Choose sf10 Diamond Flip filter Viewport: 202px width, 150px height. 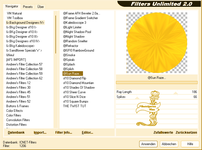(x=75, y=78)
